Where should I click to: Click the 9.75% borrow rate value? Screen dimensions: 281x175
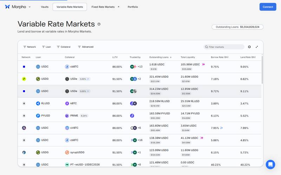coord(215,67)
